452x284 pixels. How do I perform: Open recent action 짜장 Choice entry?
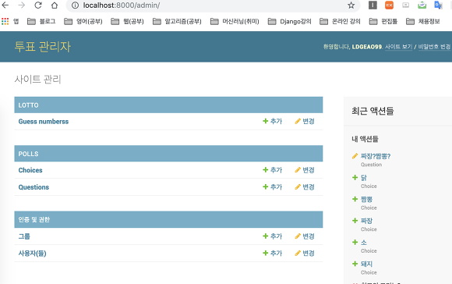(x=366, y=221)
